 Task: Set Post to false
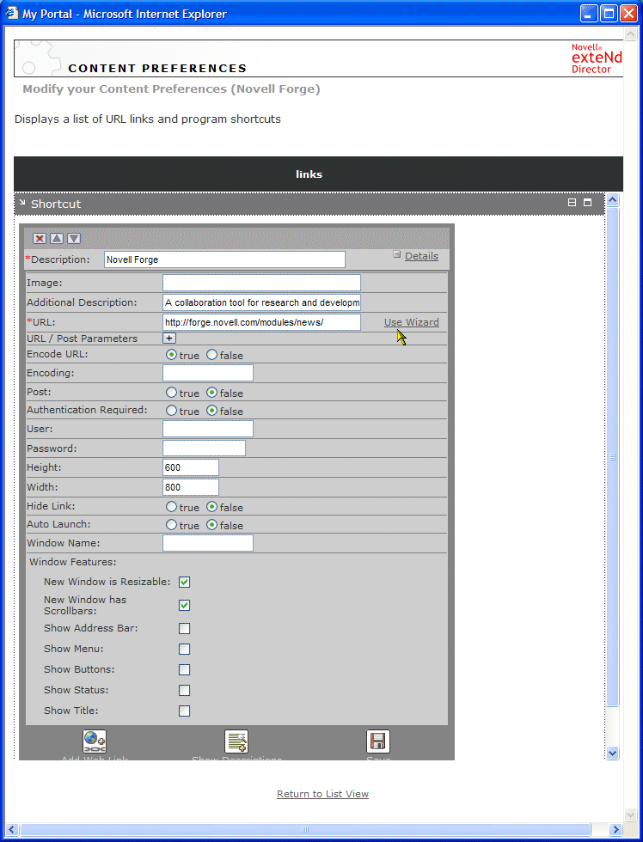212,393
